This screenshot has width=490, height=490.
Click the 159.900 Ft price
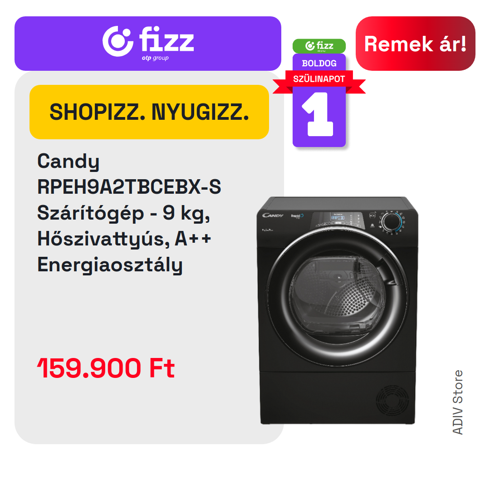106,368
